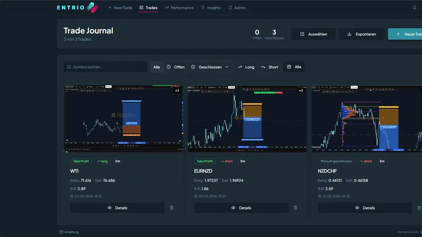This screenshot has height=237, width=422.
Task: Open the Admin section
Action: point(237,8)
